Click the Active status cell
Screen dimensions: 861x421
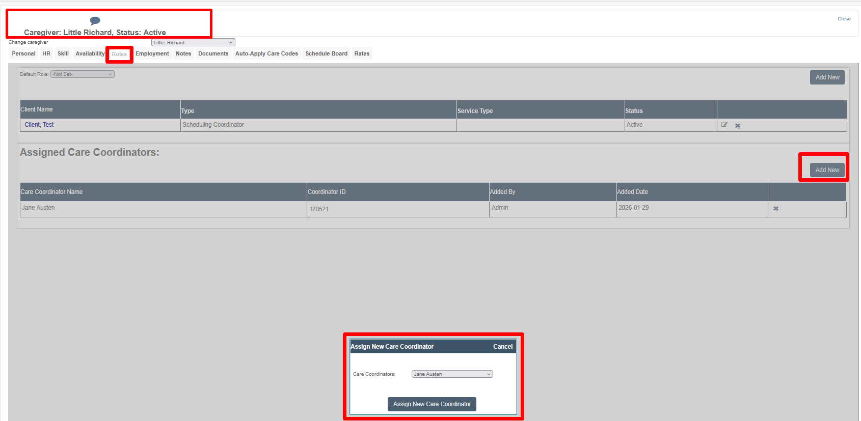tap(671, 125)
